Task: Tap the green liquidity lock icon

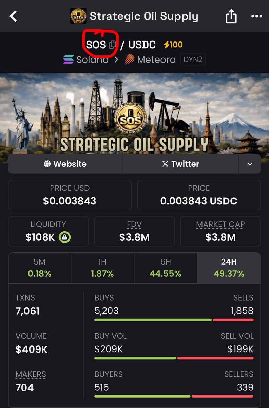Action: pos(64,237)
